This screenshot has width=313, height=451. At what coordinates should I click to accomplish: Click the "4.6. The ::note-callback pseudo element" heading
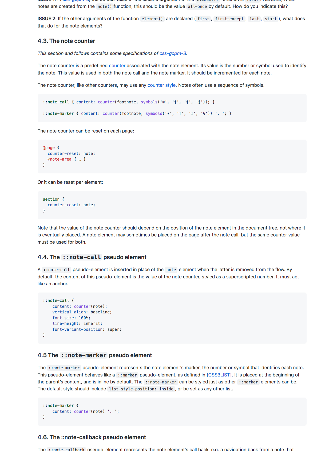[92, 437]
